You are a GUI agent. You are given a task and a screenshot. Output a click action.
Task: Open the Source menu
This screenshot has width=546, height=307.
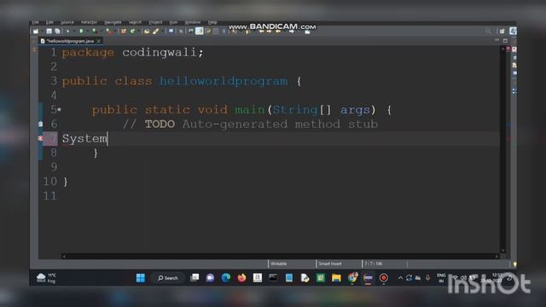point(67,22)
